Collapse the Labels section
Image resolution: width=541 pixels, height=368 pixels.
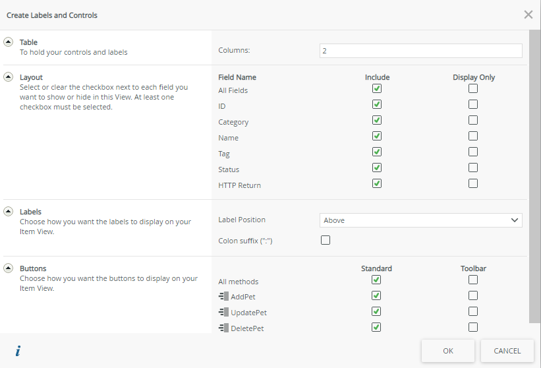(9, 212)
